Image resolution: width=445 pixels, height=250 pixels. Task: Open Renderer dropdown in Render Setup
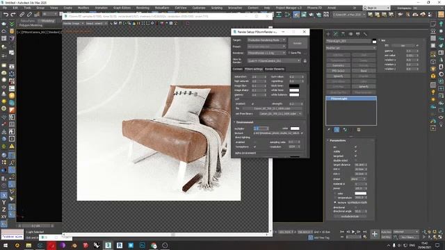pos(266,53)
